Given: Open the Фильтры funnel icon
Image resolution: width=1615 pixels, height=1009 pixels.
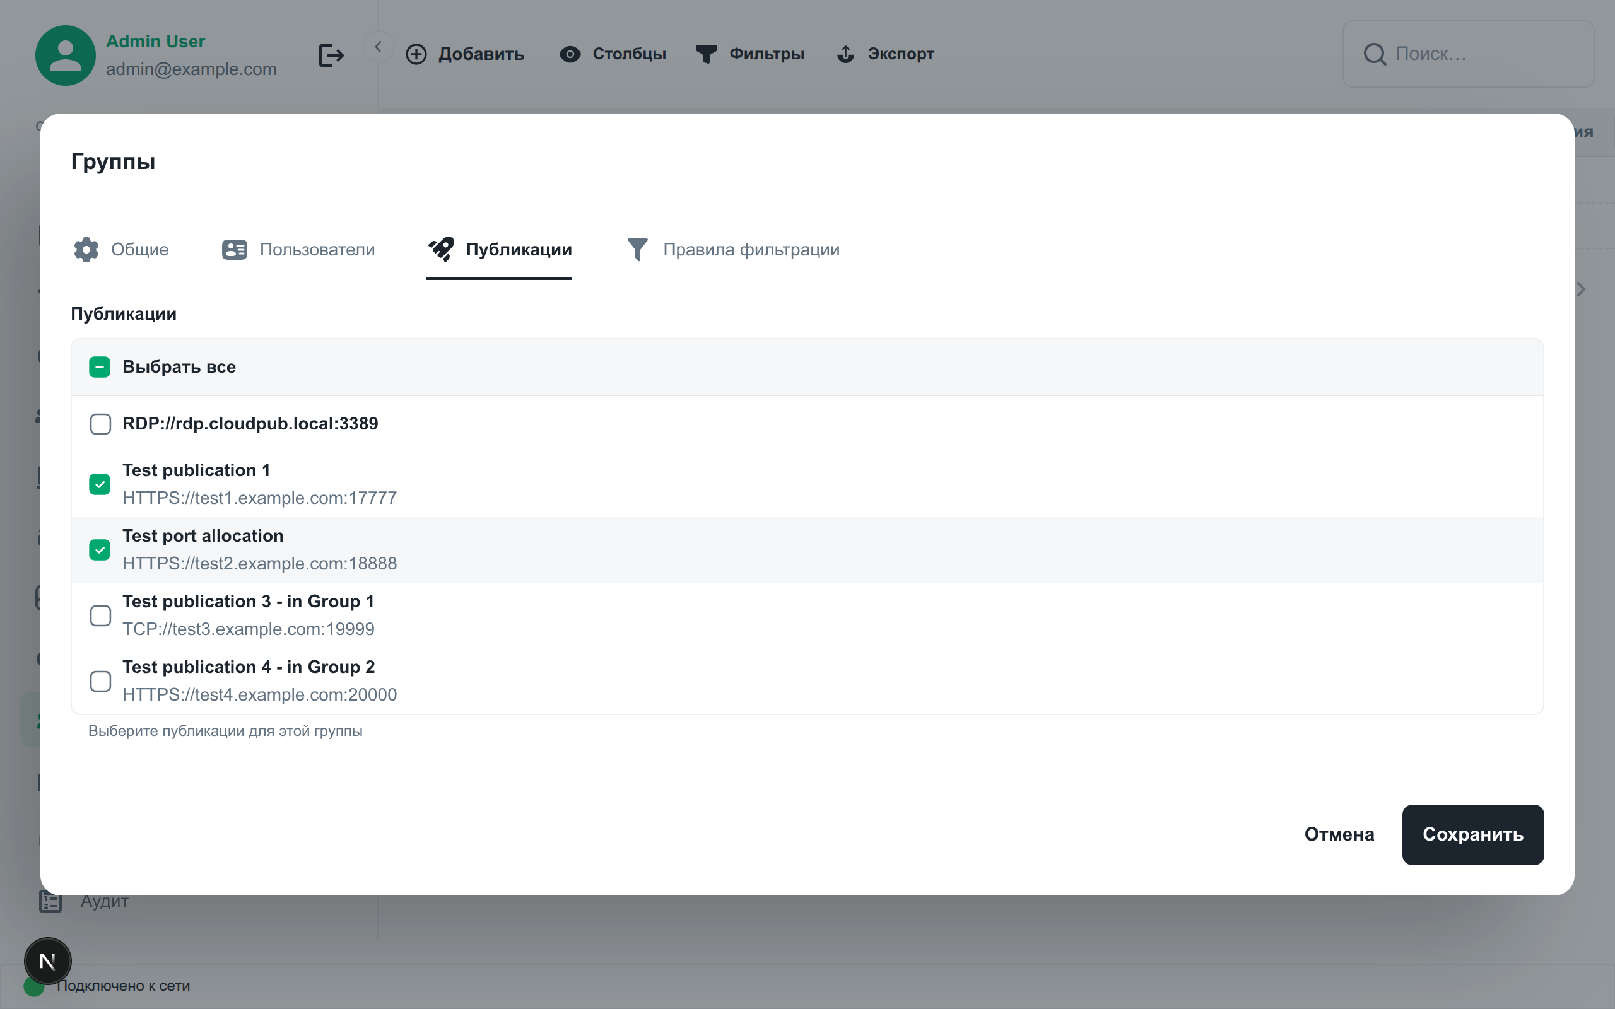Looking at the screenshot, I should (x=705, y=54).
